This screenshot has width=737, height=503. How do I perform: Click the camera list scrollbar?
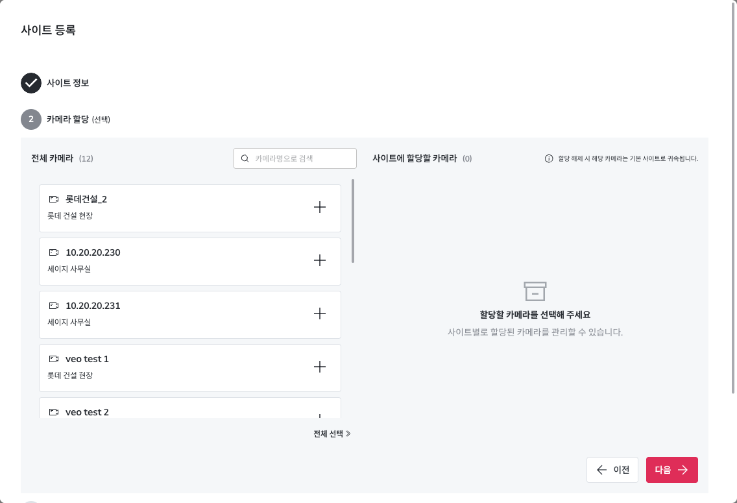tap(353, 221)
